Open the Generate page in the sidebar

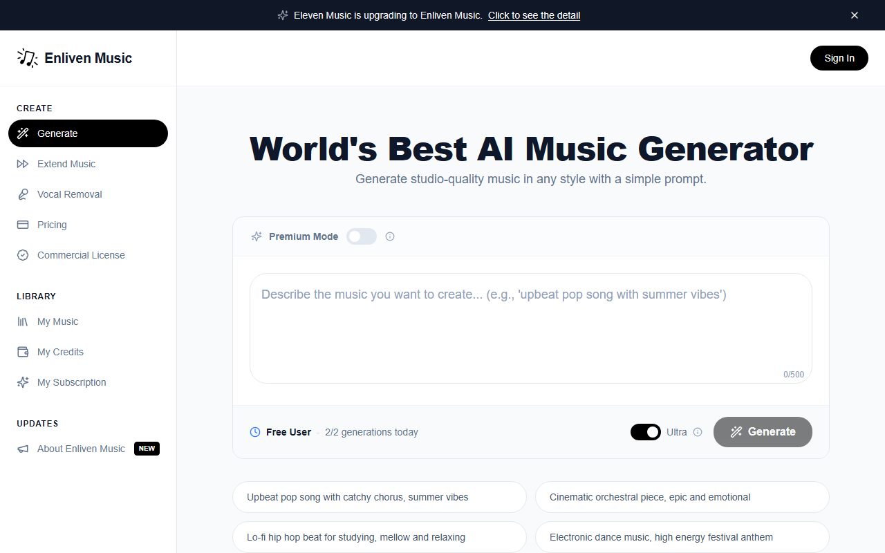click(x=88, y=133)
